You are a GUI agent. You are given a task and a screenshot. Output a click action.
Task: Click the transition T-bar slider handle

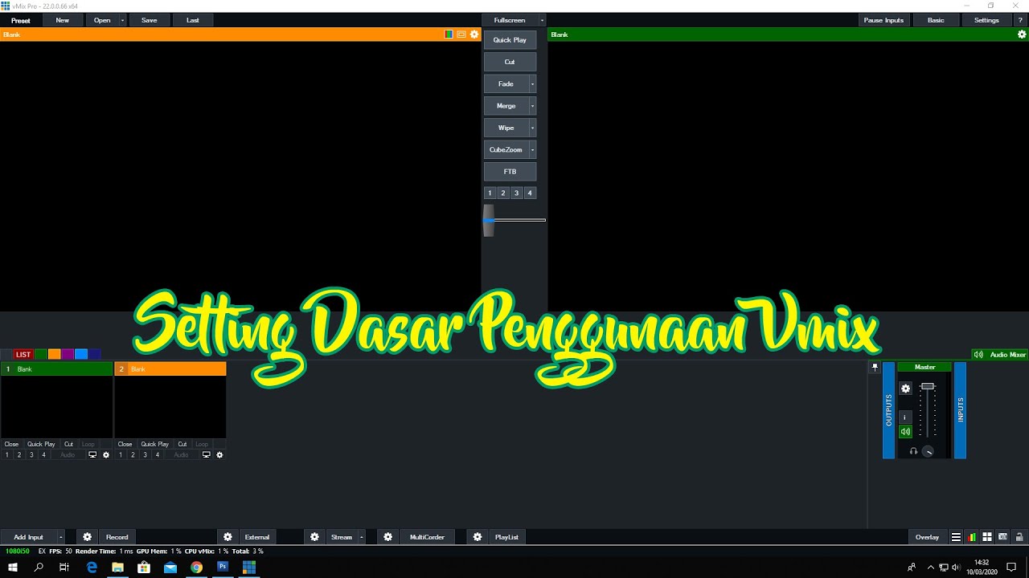pyautogui.click(x=488, y=220)
